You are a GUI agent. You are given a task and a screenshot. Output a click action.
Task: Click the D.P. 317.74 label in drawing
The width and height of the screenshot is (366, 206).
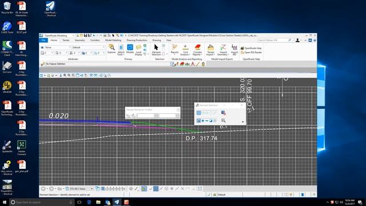(201, 138)
